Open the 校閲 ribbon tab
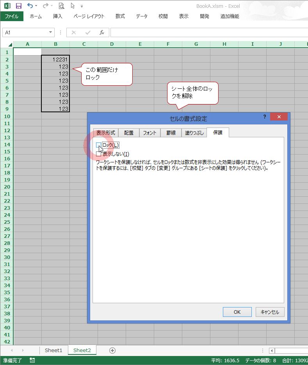The image size is (308, 365). click(x=163, y=16)
